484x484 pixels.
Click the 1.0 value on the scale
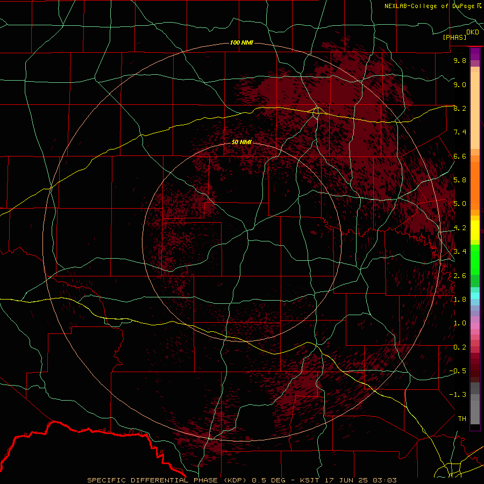[x=460, y=323]
